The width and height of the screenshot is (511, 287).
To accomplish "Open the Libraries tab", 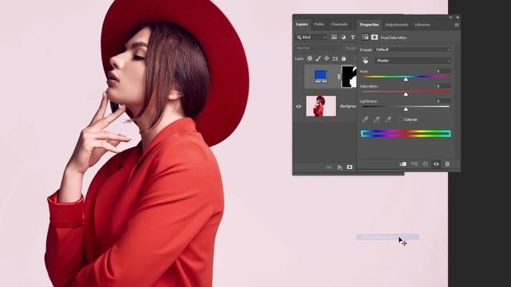I will pos(422,25).
